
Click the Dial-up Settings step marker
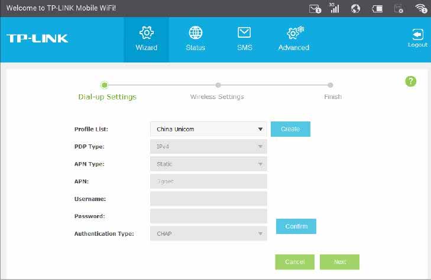click(105, 85)
